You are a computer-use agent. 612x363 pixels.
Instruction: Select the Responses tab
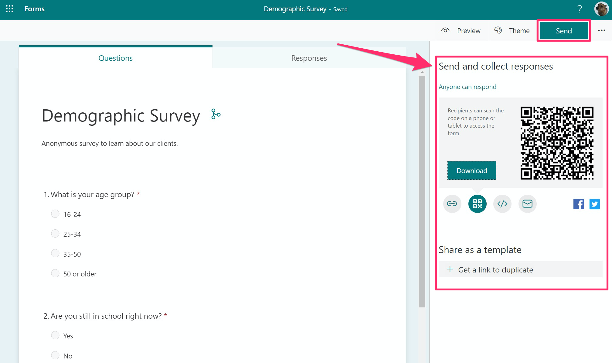point(309,58)
